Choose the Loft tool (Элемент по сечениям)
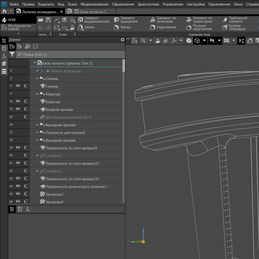Image resolution: width=259 pixels, height=259 pixels. [x=163, y=20]
